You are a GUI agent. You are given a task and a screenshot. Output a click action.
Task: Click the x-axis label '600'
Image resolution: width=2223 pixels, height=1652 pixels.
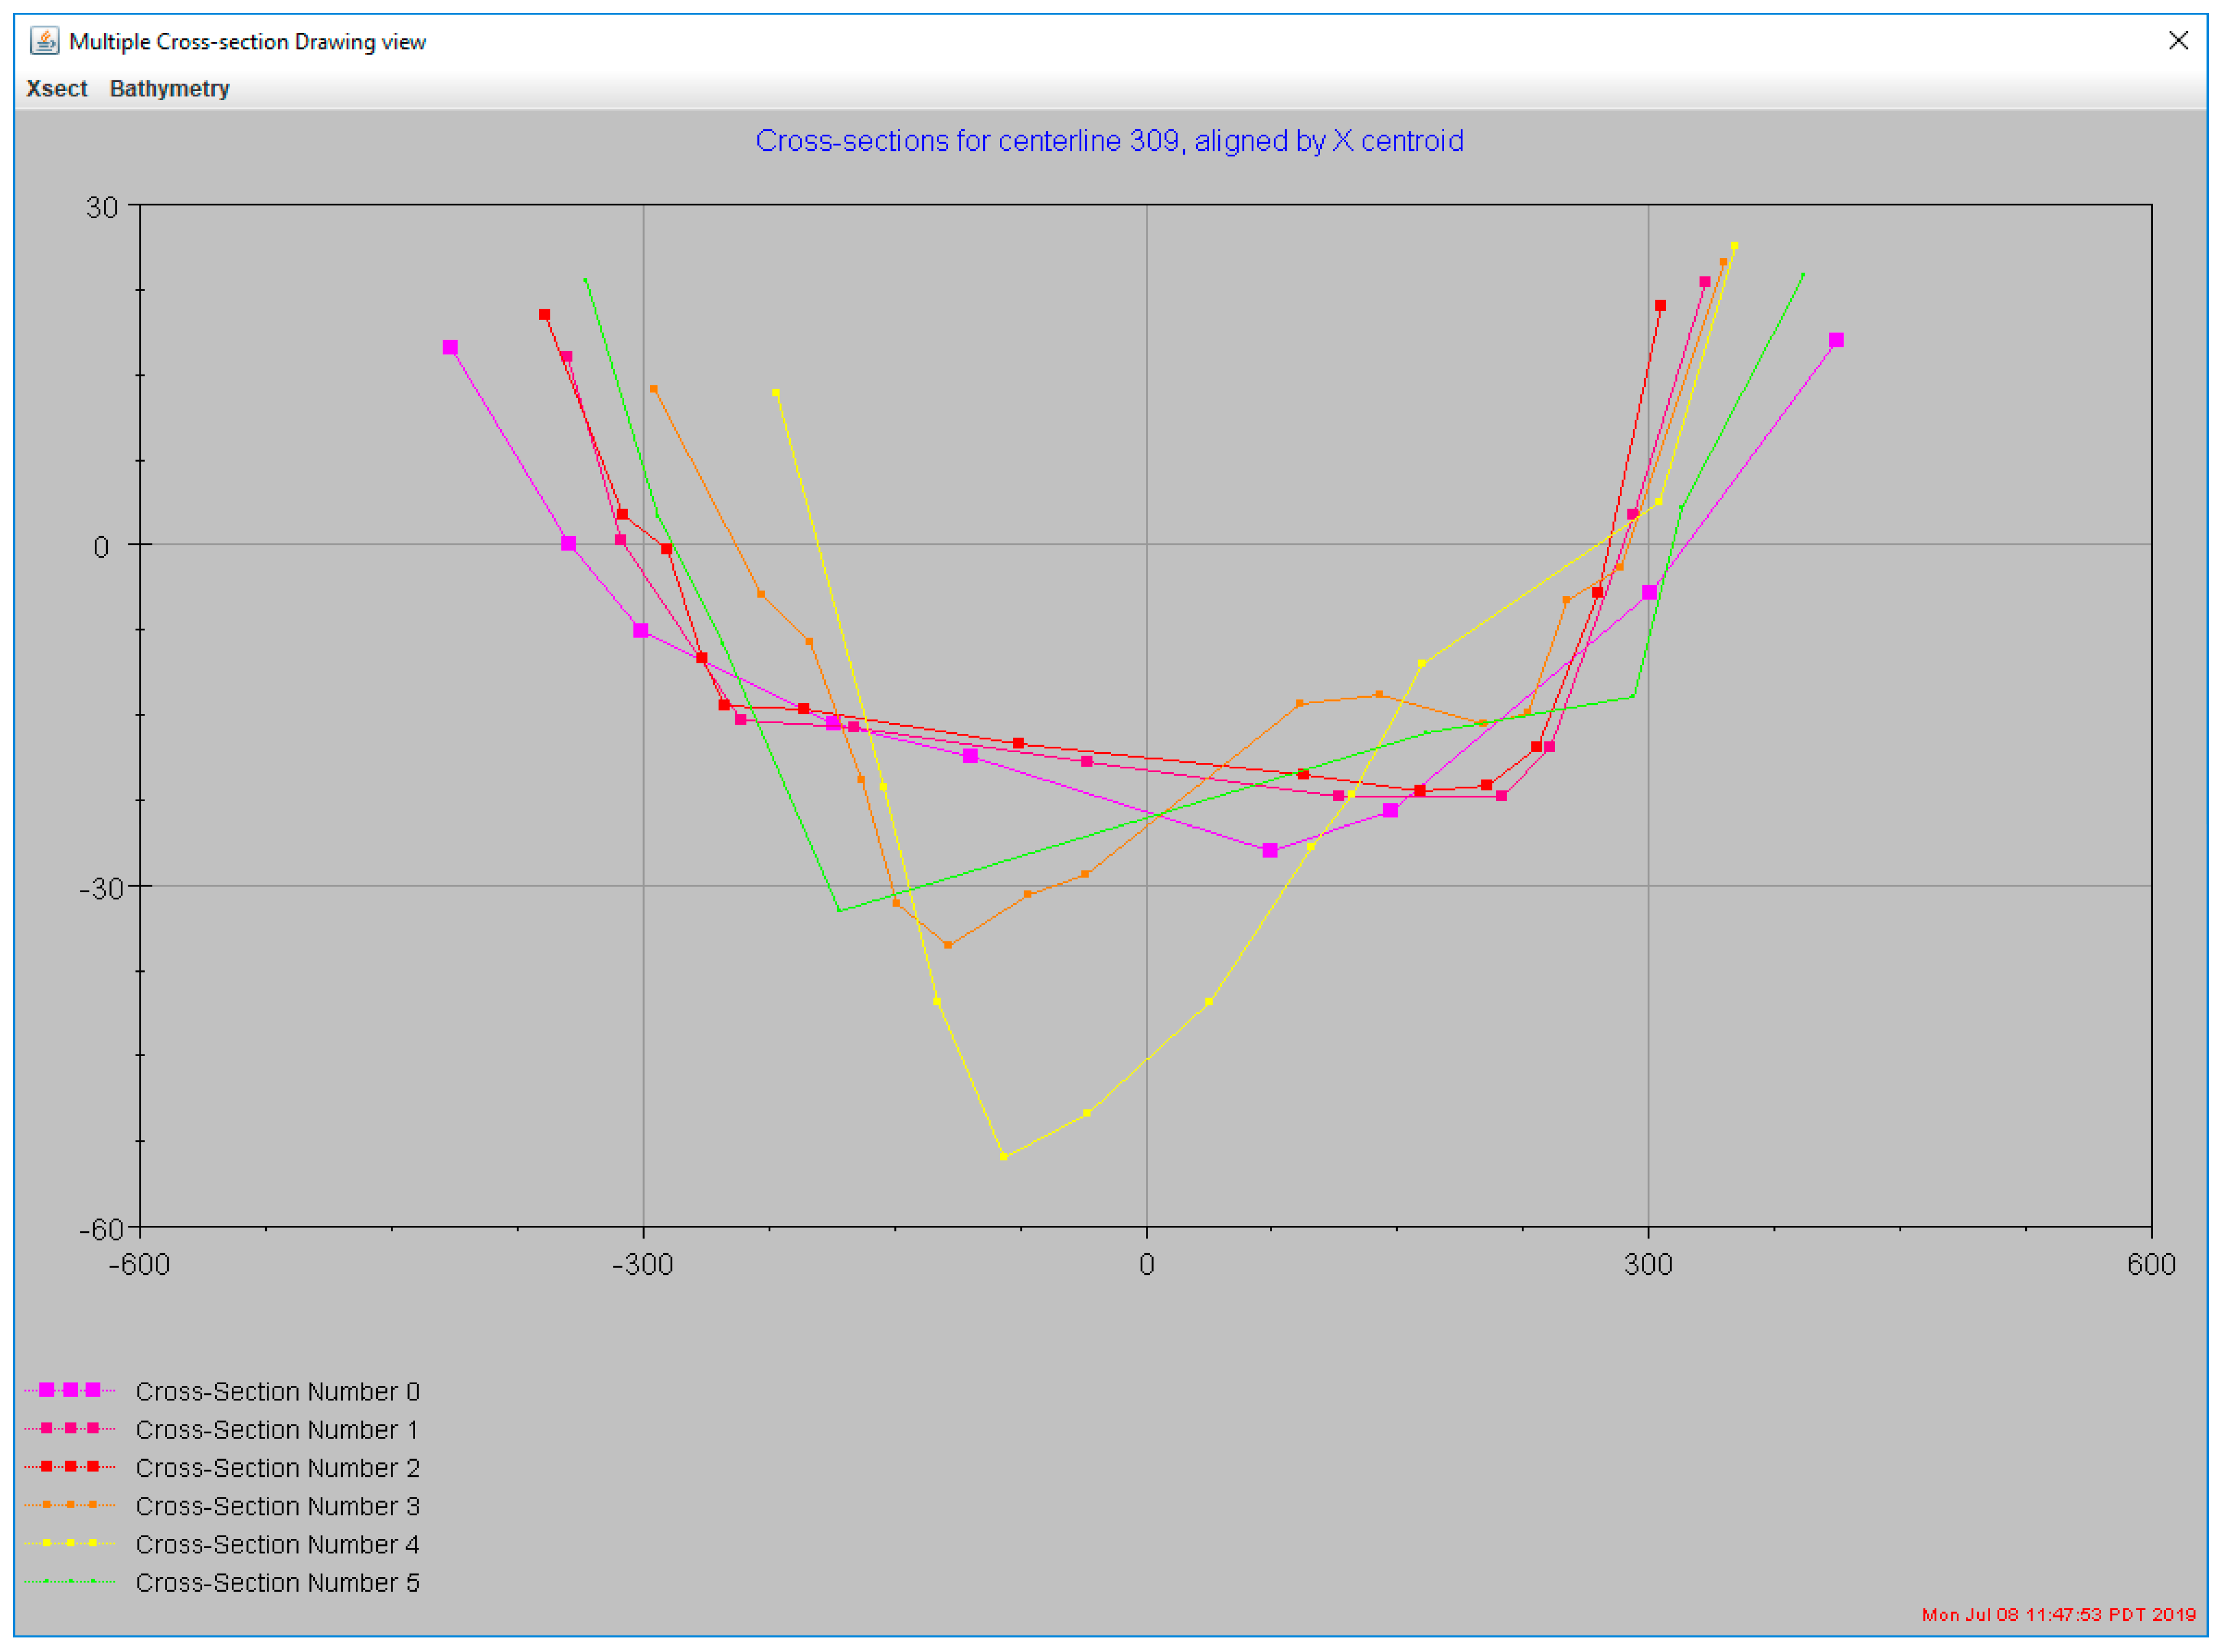click(2151, 1264)
